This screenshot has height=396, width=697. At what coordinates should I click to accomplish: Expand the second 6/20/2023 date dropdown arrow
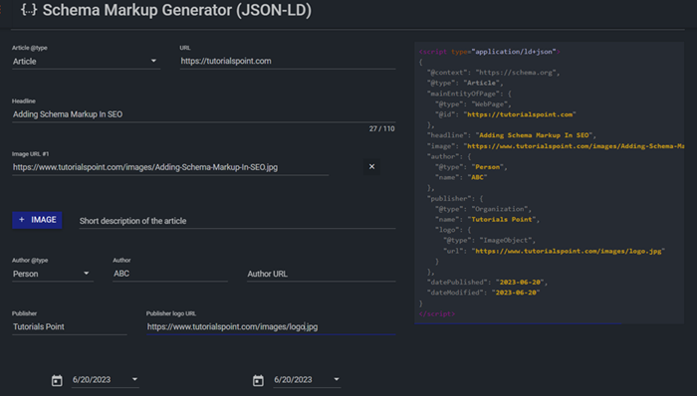point(337,379)
